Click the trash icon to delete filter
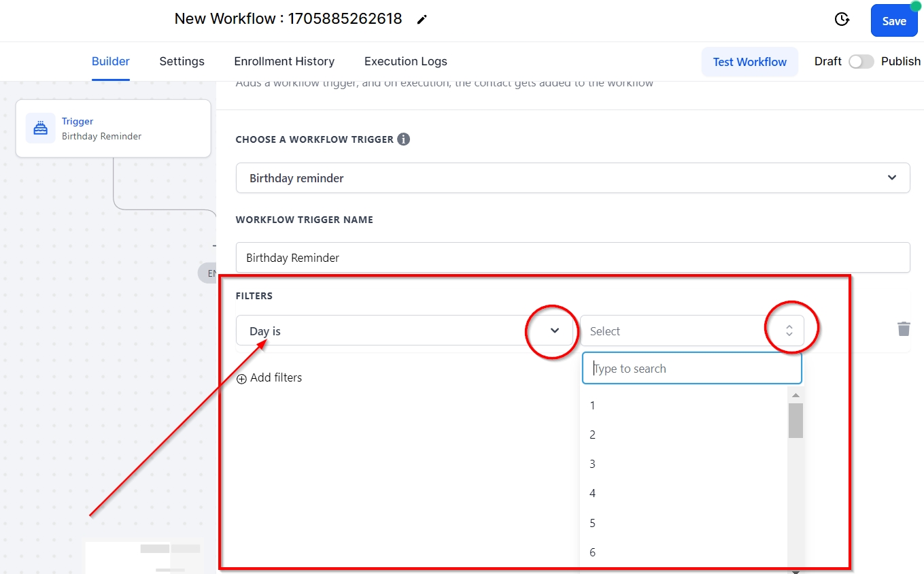Screen dimensions: 924x574 (903, 329)
